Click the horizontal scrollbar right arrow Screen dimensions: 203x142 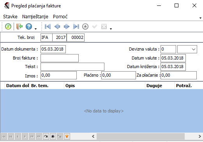coord(200,137)
